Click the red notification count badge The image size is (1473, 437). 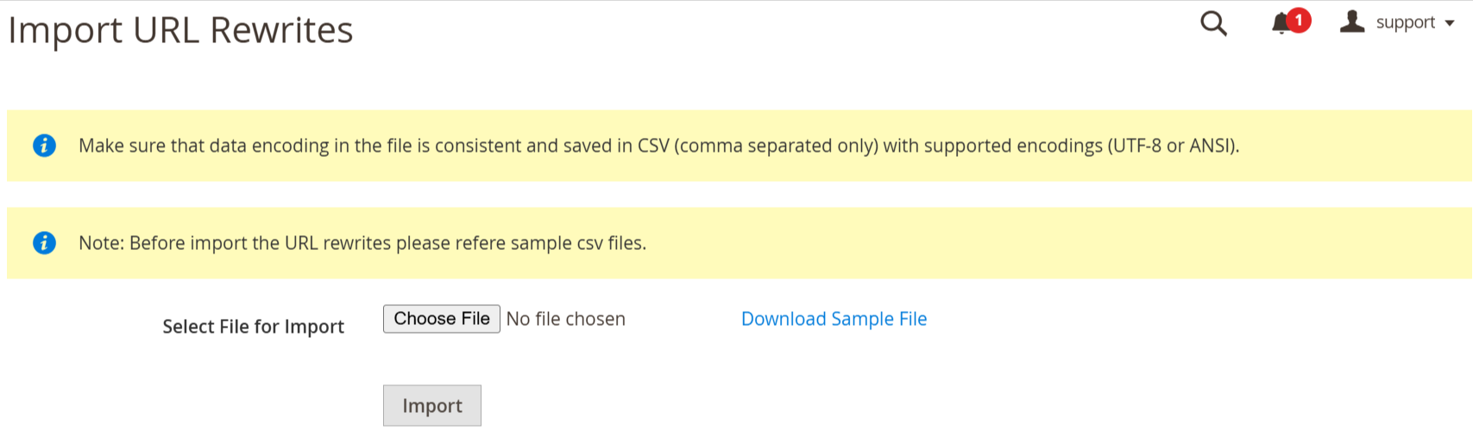pos(1299,20)
